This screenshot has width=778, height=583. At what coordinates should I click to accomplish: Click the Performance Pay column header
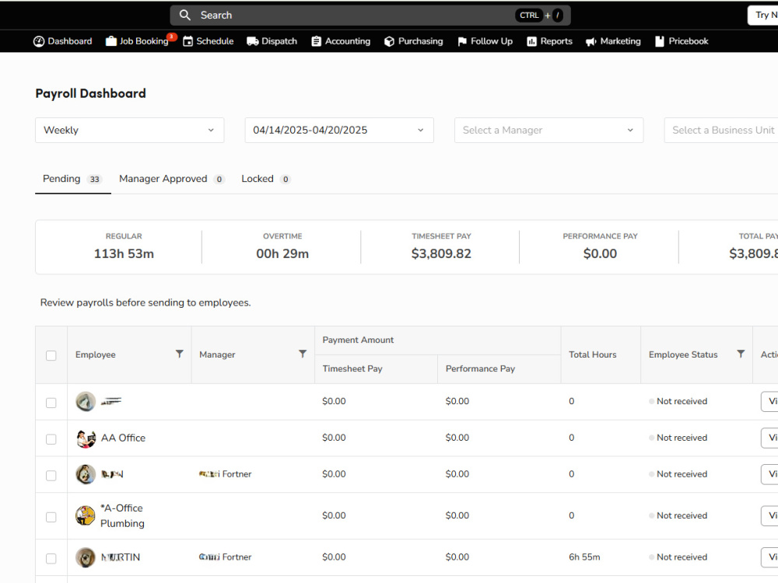pos(480,368)
